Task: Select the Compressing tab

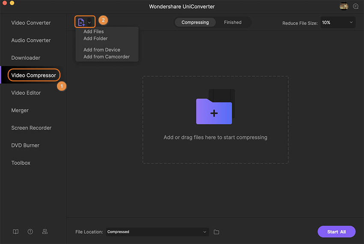Action: (x=195, y=22)
